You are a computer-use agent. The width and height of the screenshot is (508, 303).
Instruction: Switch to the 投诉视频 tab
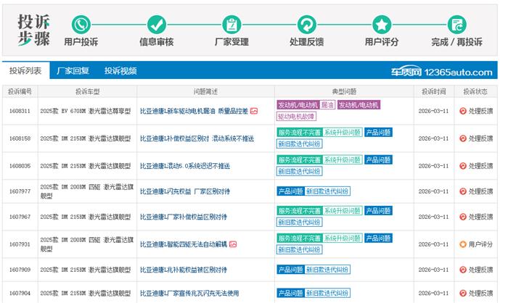tap(120, 71)
